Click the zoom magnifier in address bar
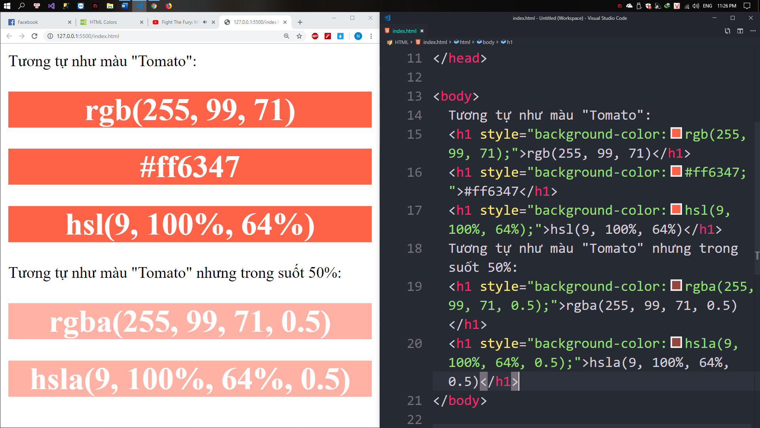 point(287,36)
